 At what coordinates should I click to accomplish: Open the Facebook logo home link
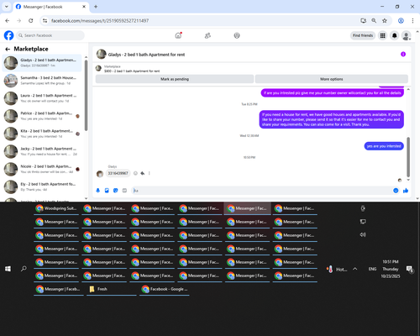point(8,35)
